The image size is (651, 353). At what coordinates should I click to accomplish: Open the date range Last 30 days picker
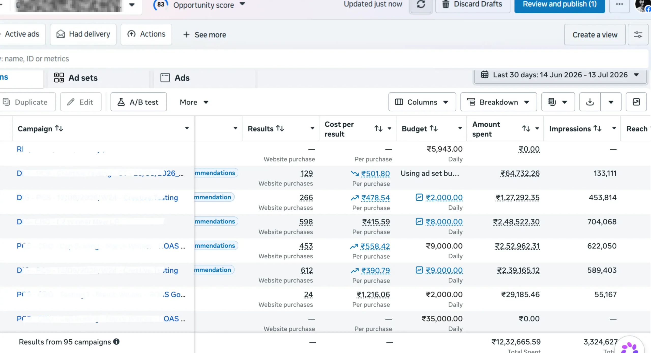560,75
